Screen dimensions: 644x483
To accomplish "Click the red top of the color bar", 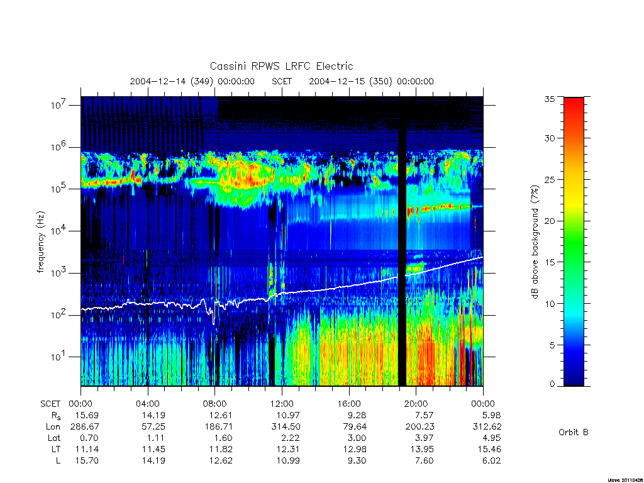I will tap(574, 107).
